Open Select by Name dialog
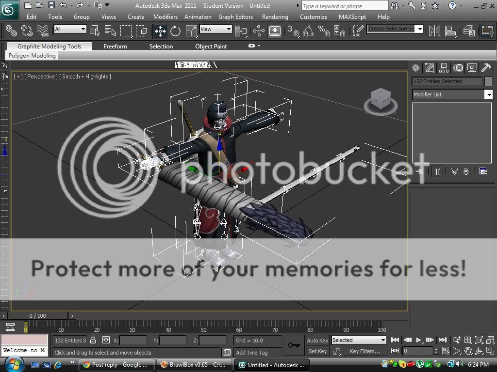The width and height of the screenshot is (497, 372). point(110,31)
